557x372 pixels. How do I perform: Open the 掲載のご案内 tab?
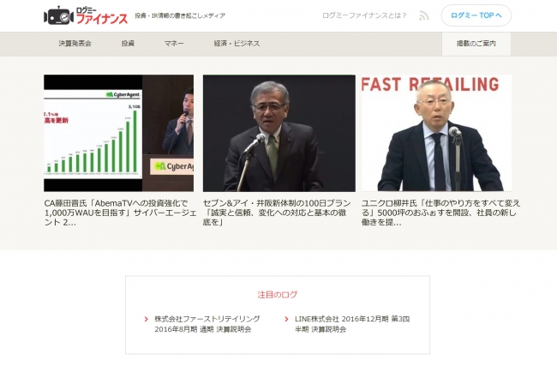point(476,44)
